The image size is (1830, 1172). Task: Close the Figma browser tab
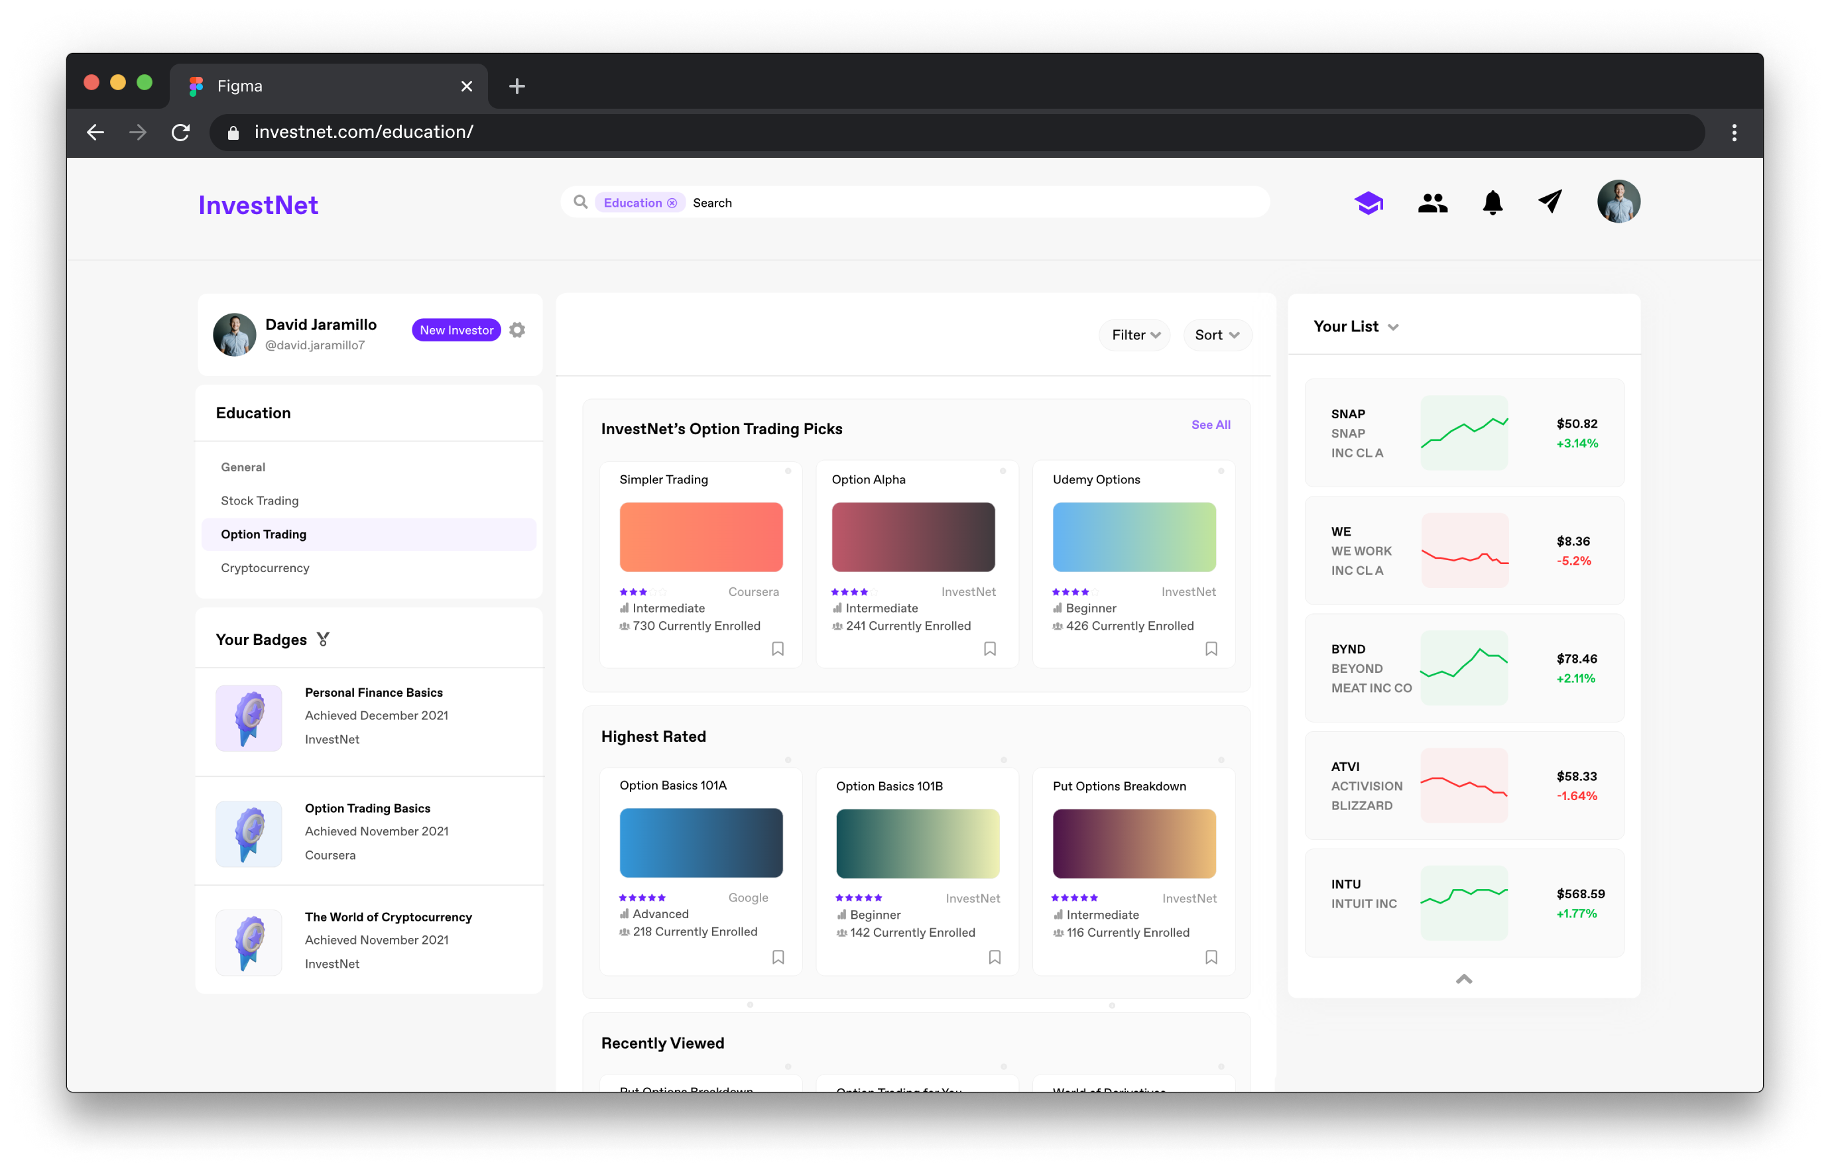[x=467, y=86]
